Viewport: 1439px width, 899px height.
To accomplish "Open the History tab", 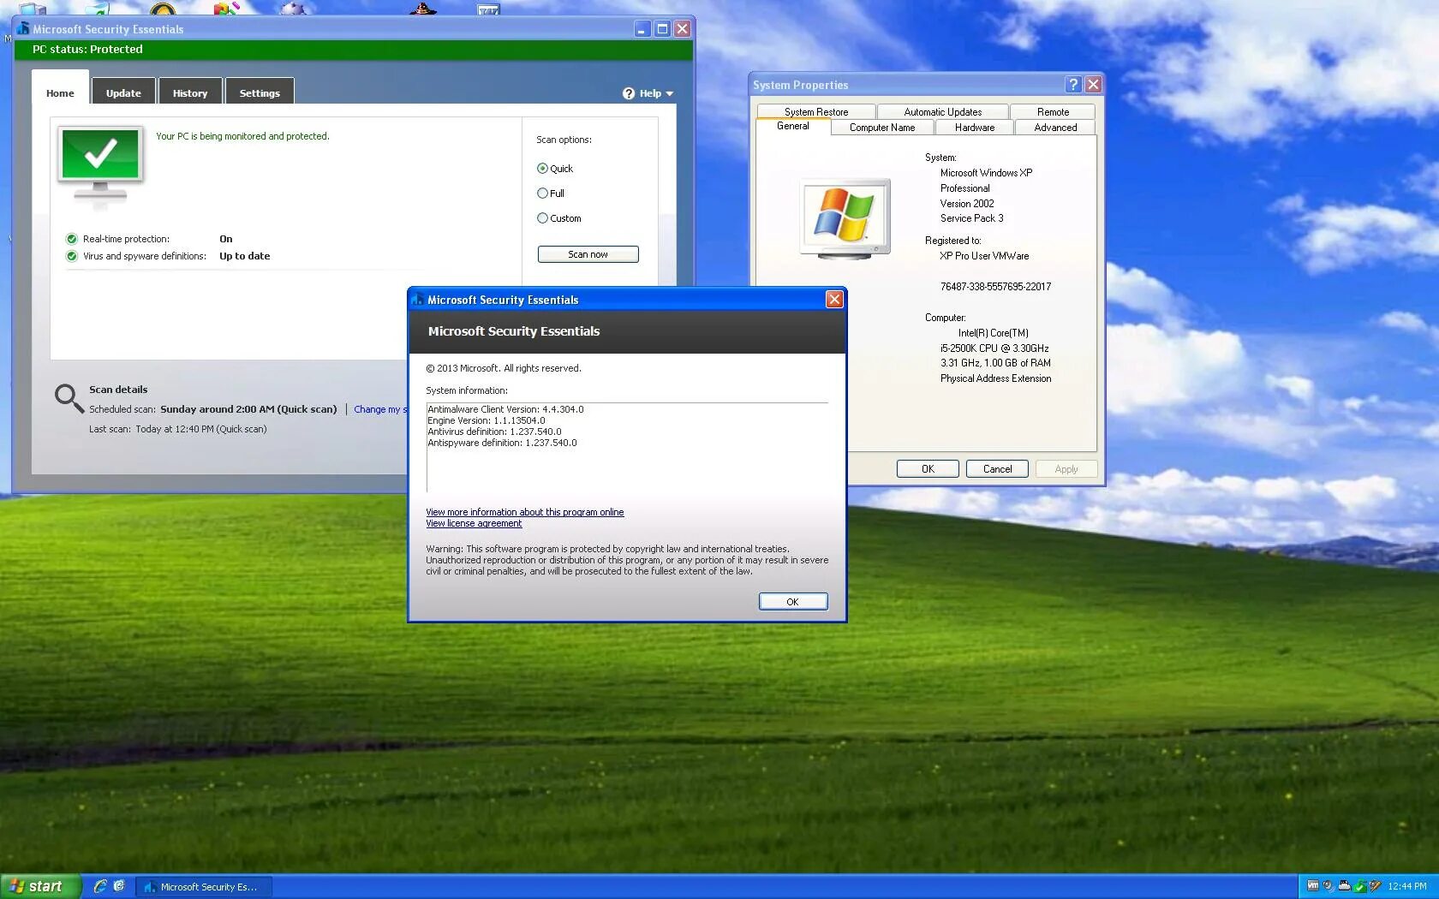I will pyautogui.click(x=190, y=92).
